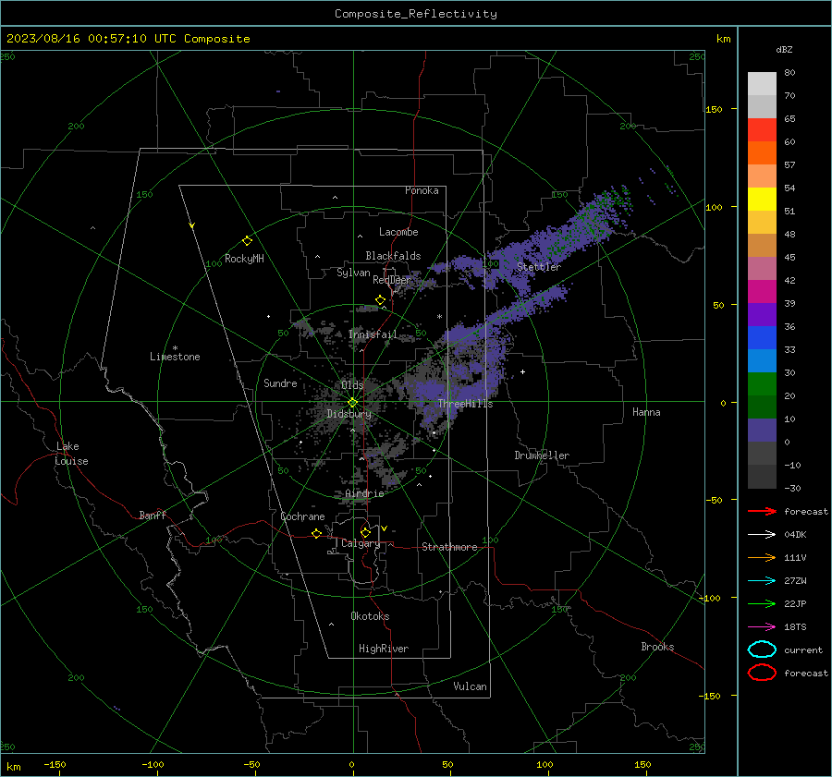Click the Banff city label
Screen dimensions: 832x777
point(153,516)
